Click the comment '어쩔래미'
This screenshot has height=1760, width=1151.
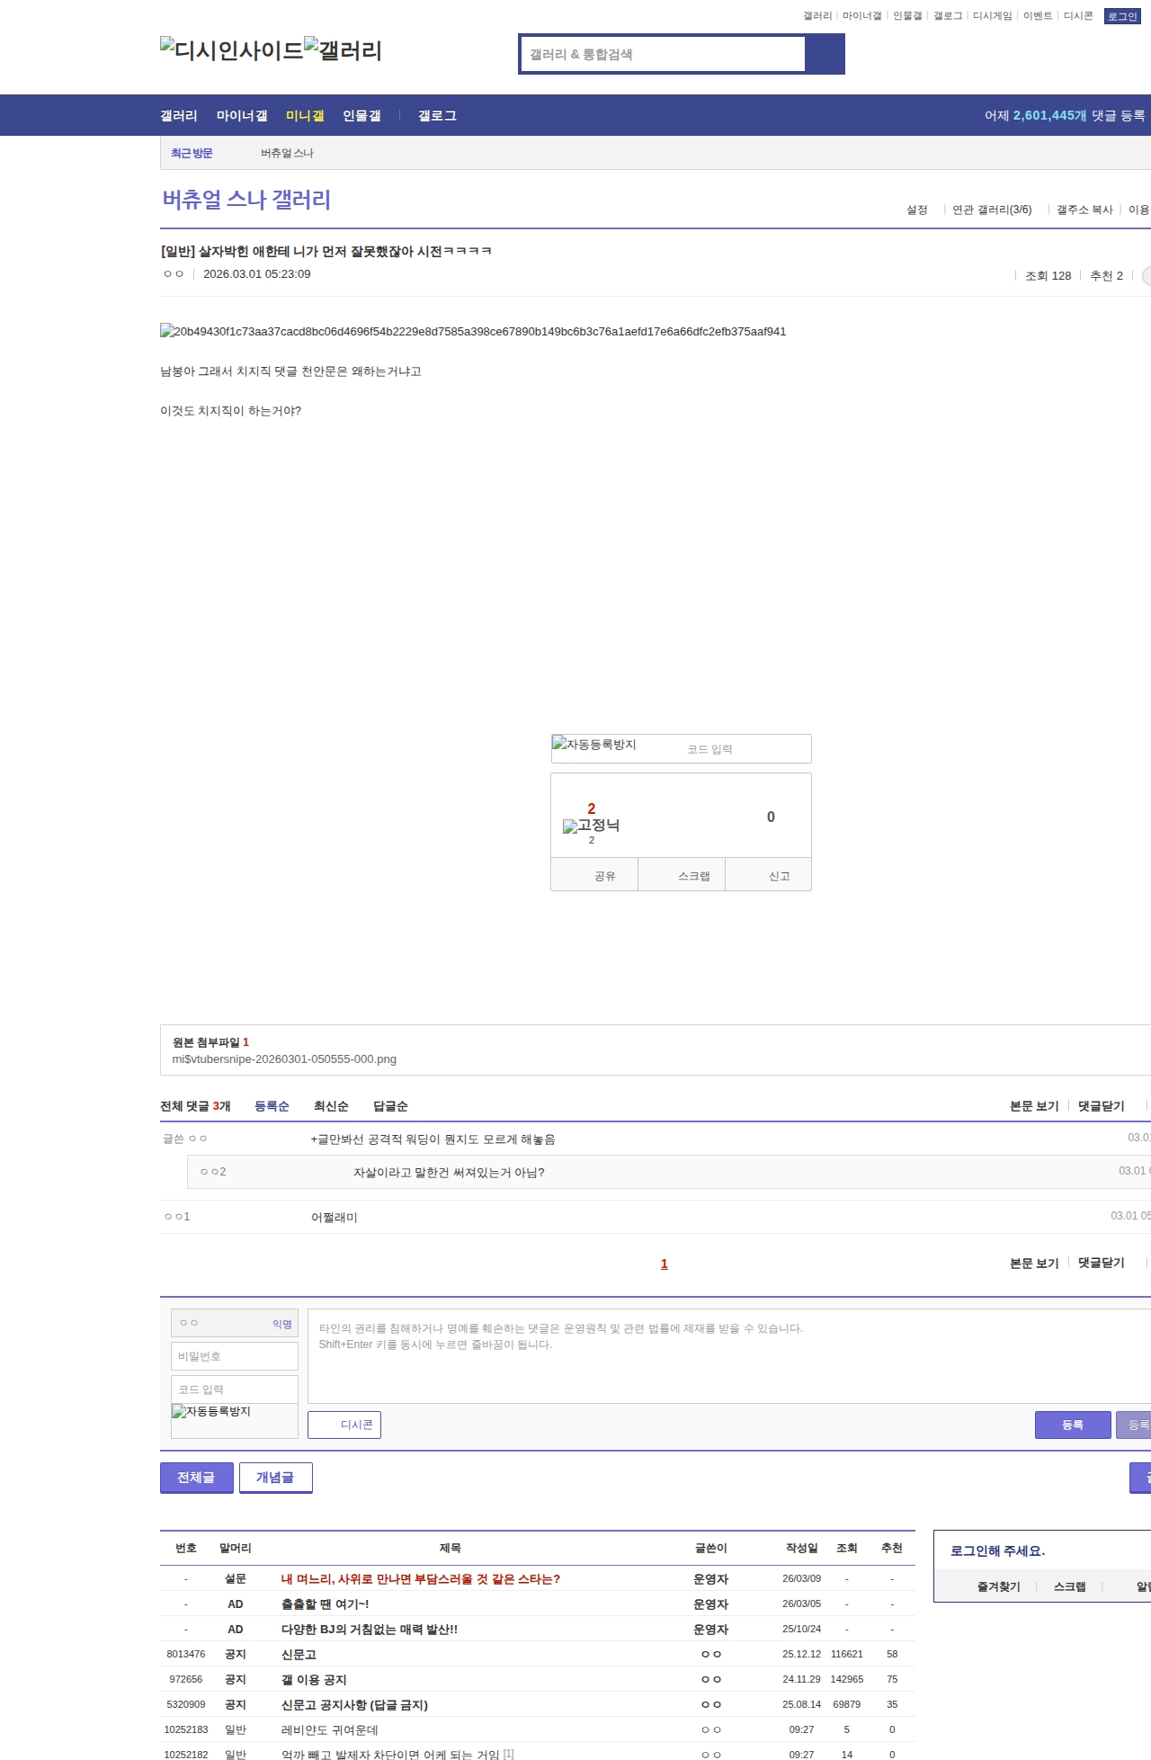pos(335,1217)
